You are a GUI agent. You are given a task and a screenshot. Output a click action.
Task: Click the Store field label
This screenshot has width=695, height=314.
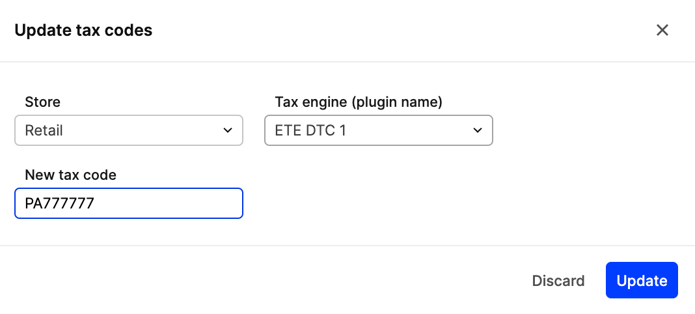(42, 102)
